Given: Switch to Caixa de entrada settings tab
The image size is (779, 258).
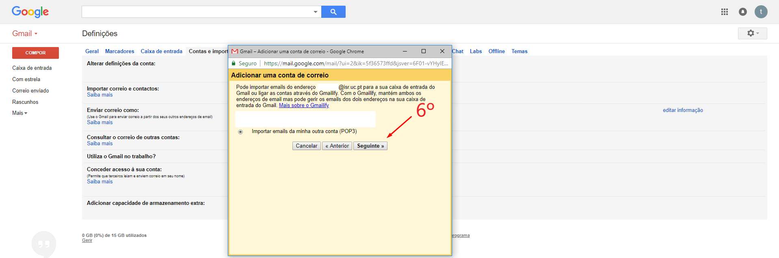Looking at the screenshot, I should click(161, 51).
